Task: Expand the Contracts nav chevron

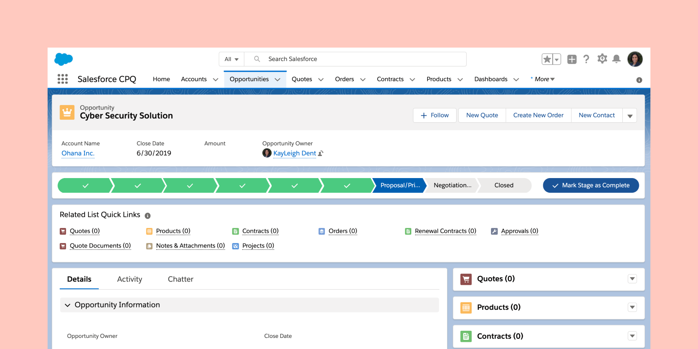Action: 412,80
